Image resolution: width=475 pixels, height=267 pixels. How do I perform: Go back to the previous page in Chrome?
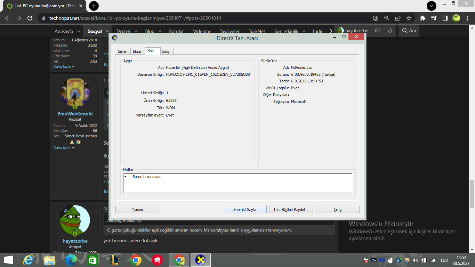pos(8,18)
